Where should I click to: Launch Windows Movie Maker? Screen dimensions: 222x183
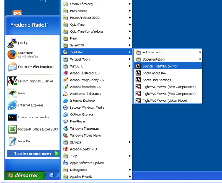coord(97,135)
